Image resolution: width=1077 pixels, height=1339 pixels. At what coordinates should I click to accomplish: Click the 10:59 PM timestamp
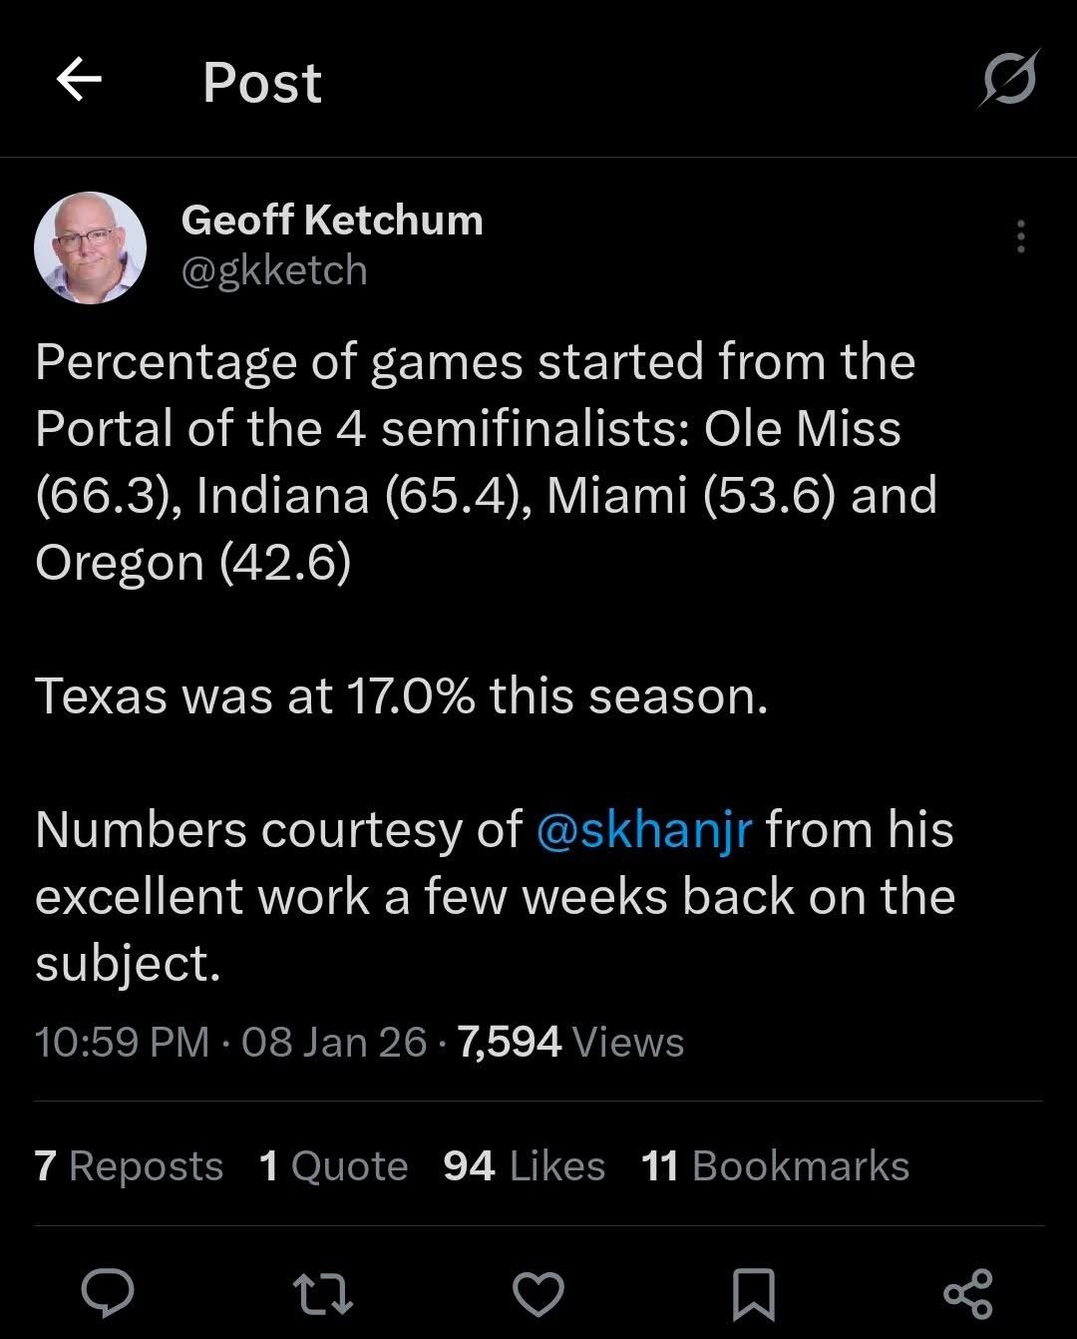[x=122, y=1042]
